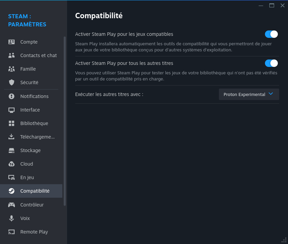Image resolution: width=288 pixels, height=244 pixels.
Task: Maximize the Steam settings window
Action: (272, 5)
